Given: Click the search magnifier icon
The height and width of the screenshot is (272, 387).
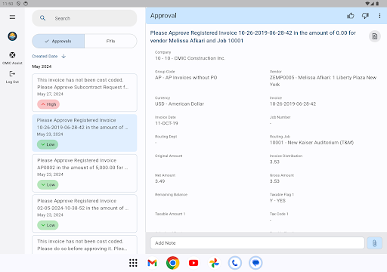Looking at the screenshot, I should (43, 18).
